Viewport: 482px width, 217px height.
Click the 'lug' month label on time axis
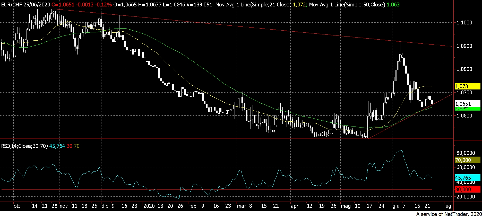[448, 206]
